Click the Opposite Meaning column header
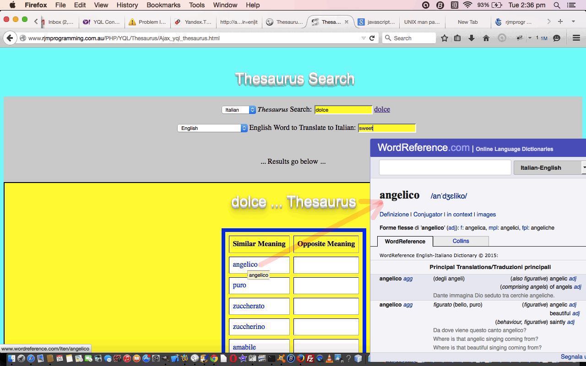The image size is (586, 366). [326, 244]
